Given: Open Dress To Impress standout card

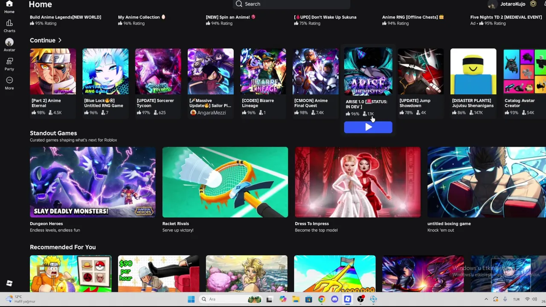Looking at the screenshot, I should click(357, 182).
